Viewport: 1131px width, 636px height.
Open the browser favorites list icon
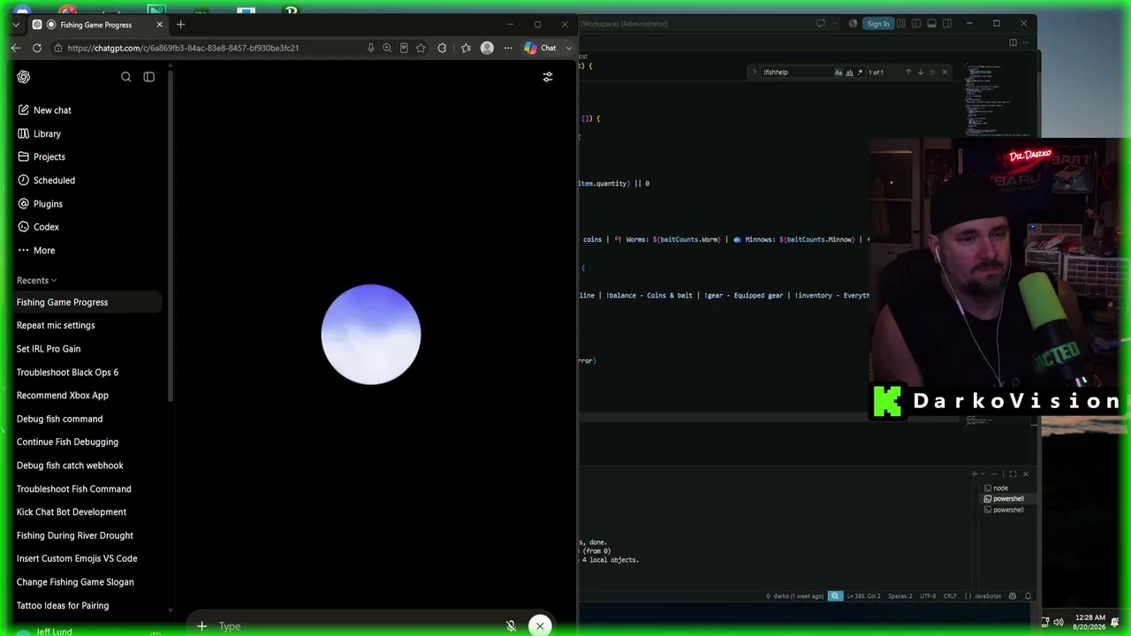click(x=466, y=48)
